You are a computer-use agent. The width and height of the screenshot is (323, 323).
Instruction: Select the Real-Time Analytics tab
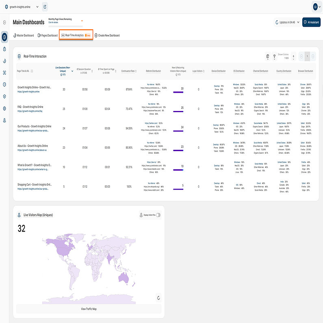pyautogui.click(x=76, y=35)
